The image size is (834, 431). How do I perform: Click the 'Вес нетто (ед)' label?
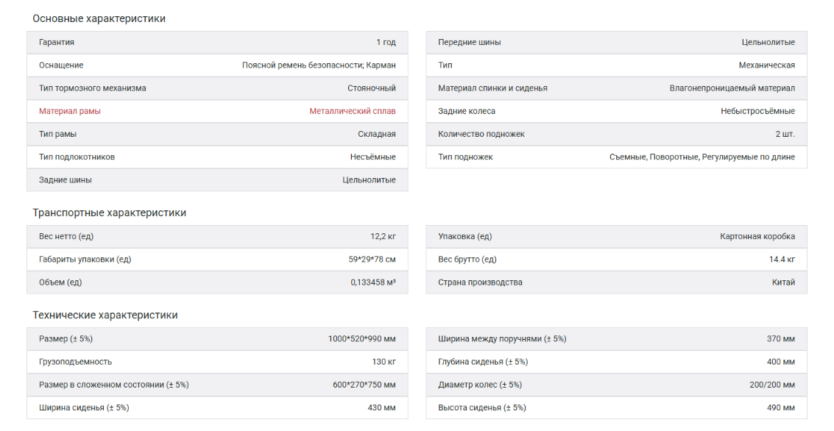coord(66,236)
